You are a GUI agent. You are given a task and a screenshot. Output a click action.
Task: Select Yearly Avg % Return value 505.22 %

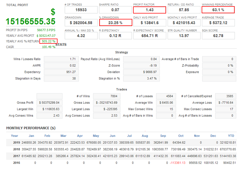coord(49,41)
